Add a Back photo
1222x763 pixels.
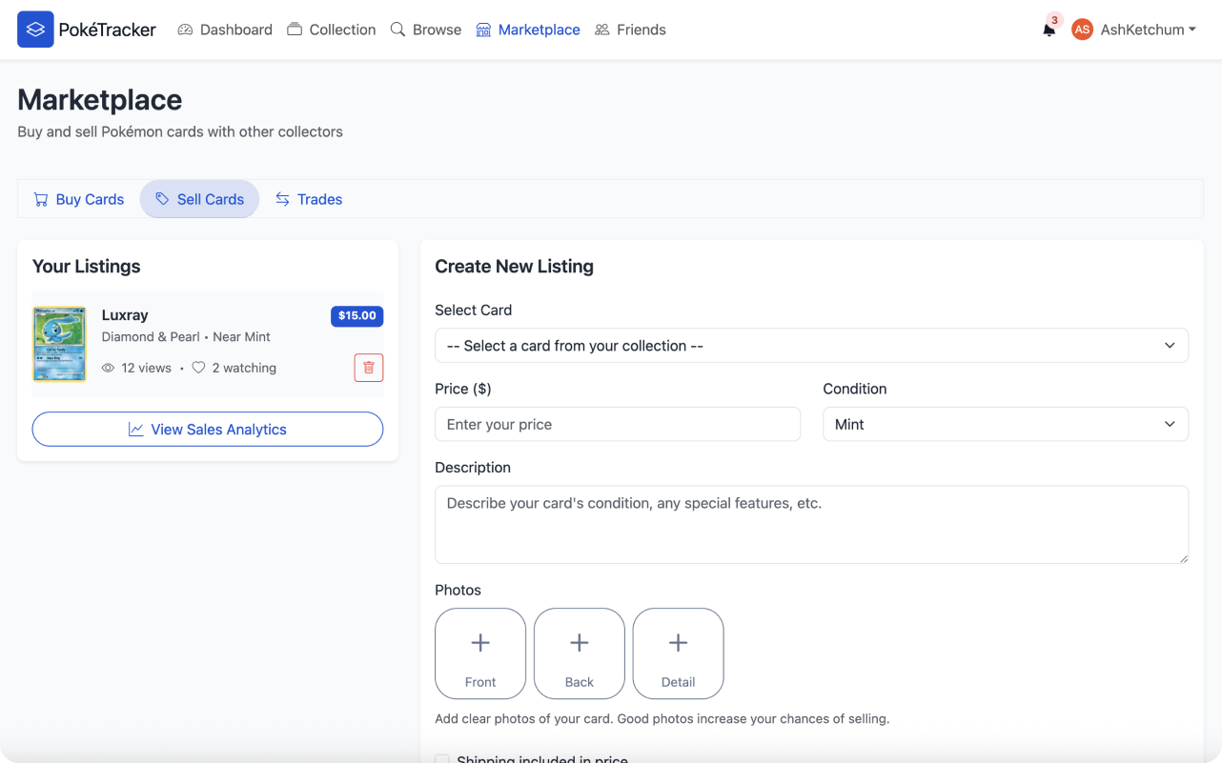coord(580,653)
